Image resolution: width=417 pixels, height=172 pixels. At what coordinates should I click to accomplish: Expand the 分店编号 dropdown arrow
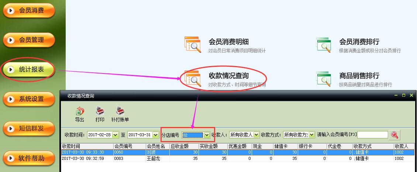[207, 135]
